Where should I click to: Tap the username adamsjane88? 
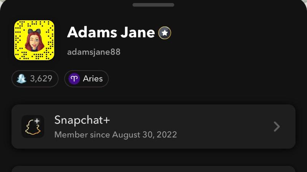point(94,52)
